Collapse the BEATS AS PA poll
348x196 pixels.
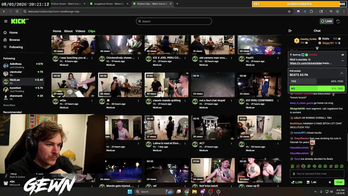(342, 73)
